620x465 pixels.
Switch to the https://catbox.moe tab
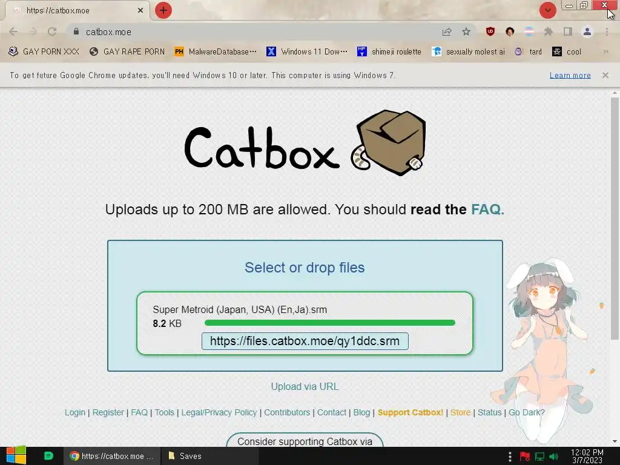77,11
